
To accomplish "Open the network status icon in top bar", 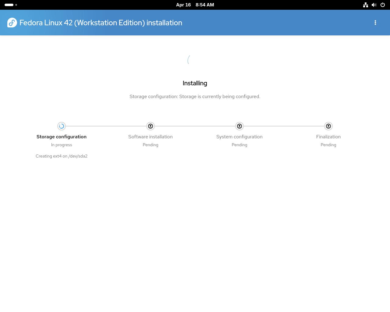I will 366,5.
